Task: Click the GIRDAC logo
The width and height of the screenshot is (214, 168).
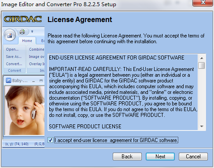Action: [x=23, y=19]
